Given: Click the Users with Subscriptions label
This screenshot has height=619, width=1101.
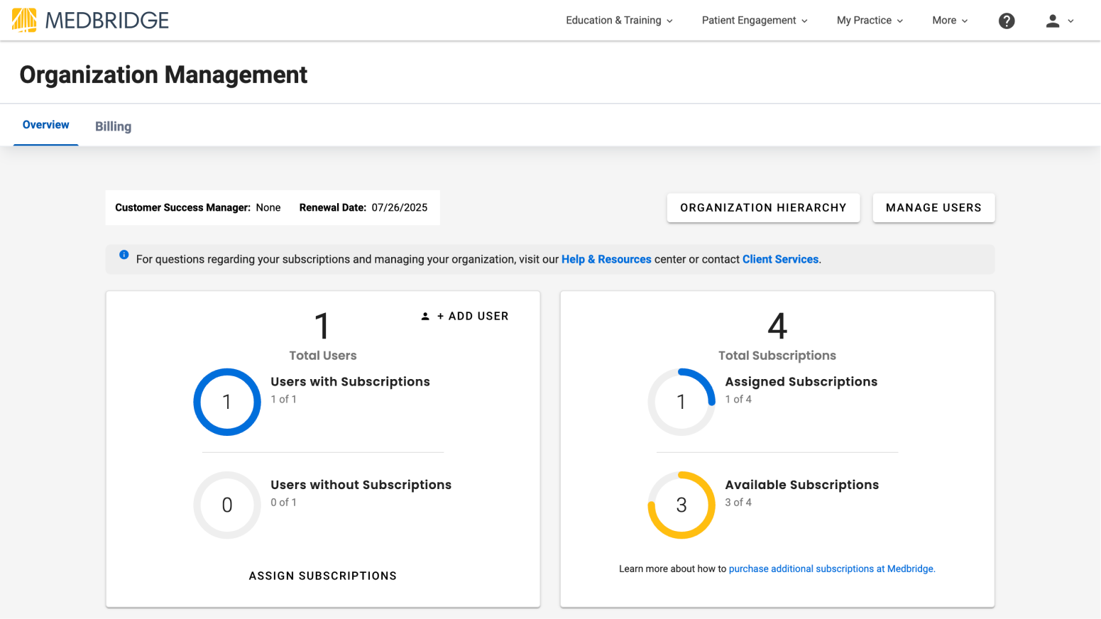Looking at the screenshot, I should (350, 382).
